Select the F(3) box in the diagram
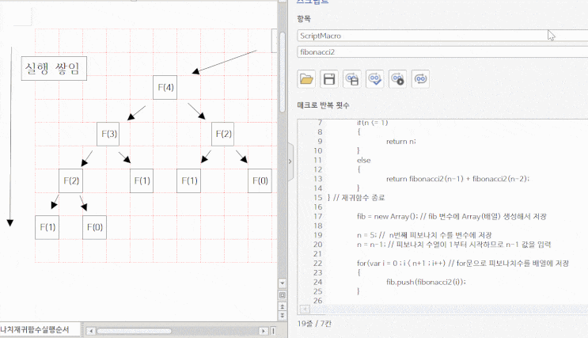The width and height of the screenshot is (588, 338). 108,134
